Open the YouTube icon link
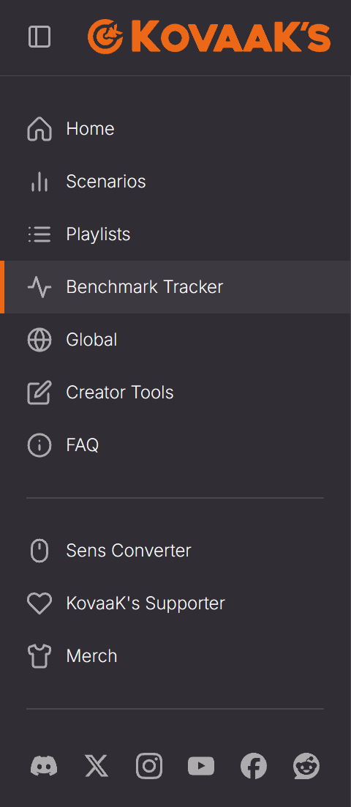The width and height of the screenshot is (351, 807). coord(201,766)
